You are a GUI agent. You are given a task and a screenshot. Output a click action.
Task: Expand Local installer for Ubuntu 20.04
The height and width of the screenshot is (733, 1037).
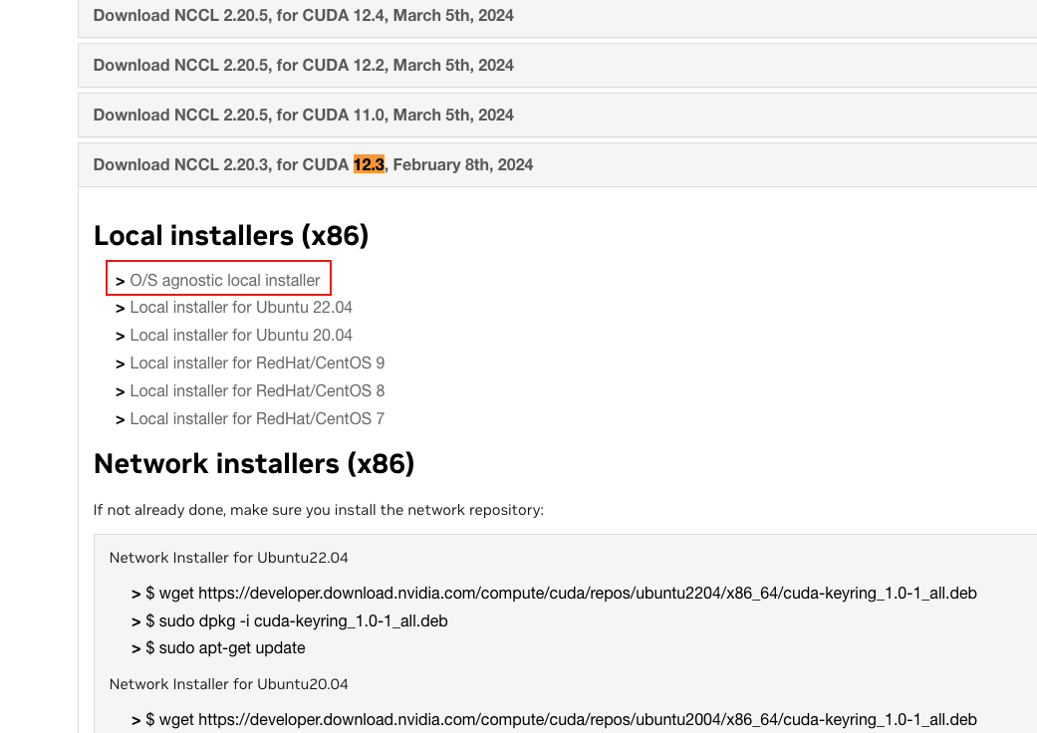(x=241, y=335)
